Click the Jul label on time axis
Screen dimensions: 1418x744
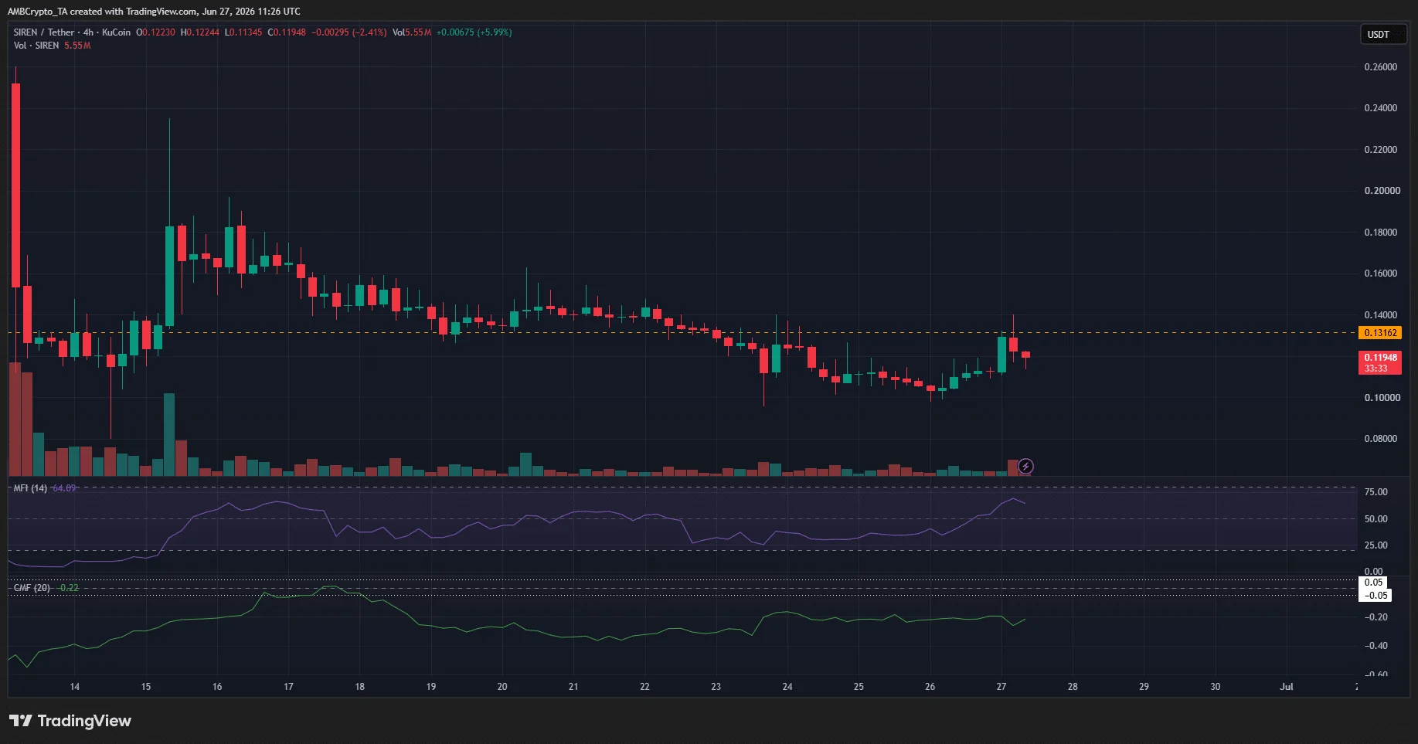[x=1287, y=687]
